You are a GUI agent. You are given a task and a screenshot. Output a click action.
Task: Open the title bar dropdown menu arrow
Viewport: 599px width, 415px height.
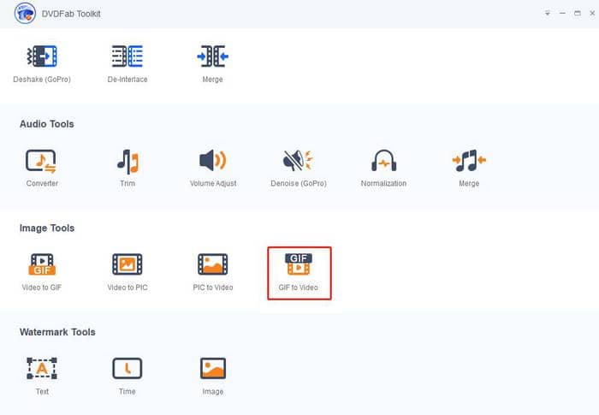(548, 14)
